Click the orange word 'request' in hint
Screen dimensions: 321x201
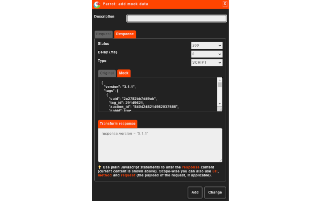pos(128,175)
